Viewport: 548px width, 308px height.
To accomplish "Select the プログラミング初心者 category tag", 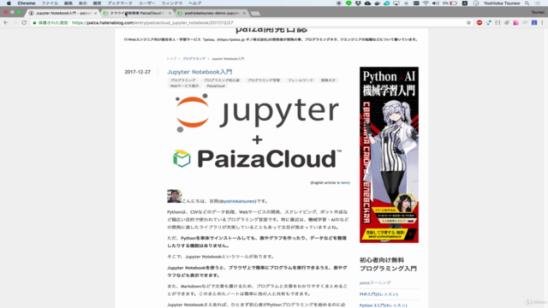I will coord(222,80).
